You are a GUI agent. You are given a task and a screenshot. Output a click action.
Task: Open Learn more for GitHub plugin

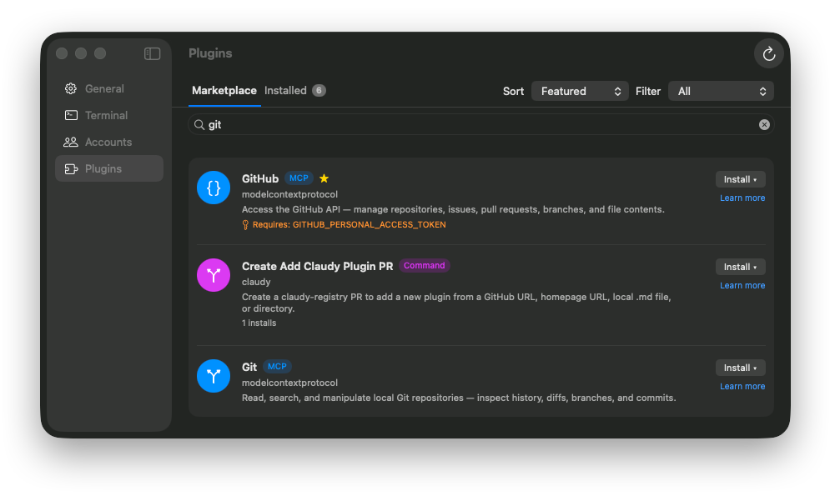(742, 198)
